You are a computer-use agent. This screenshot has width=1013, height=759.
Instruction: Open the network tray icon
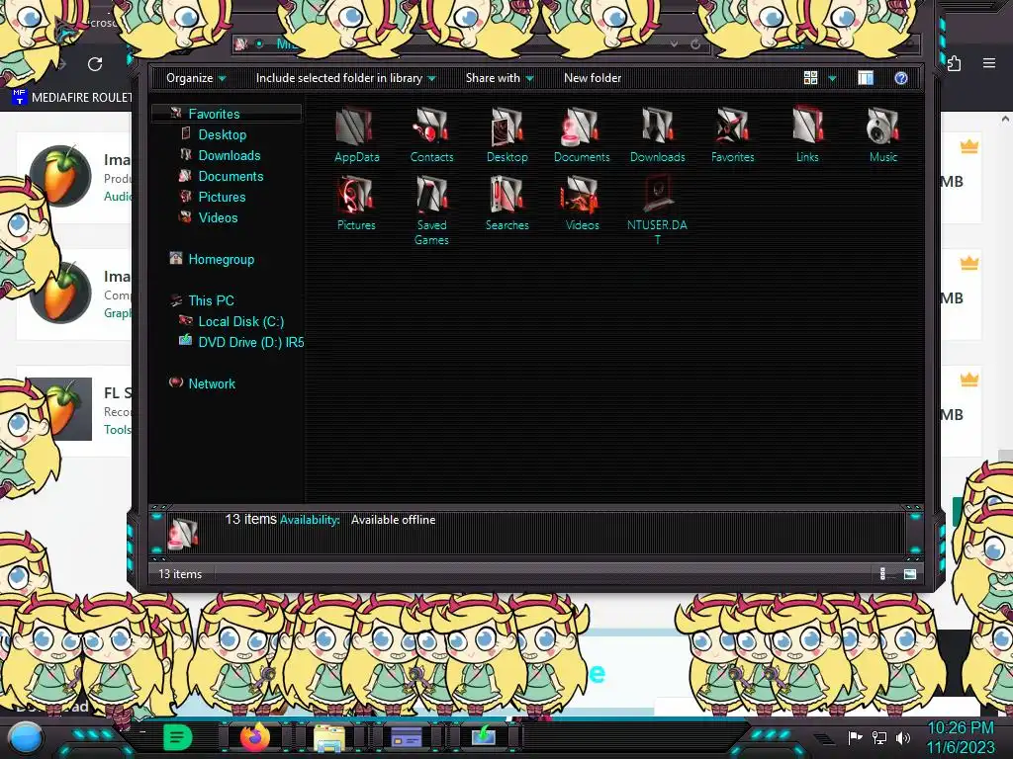point(879,737)
